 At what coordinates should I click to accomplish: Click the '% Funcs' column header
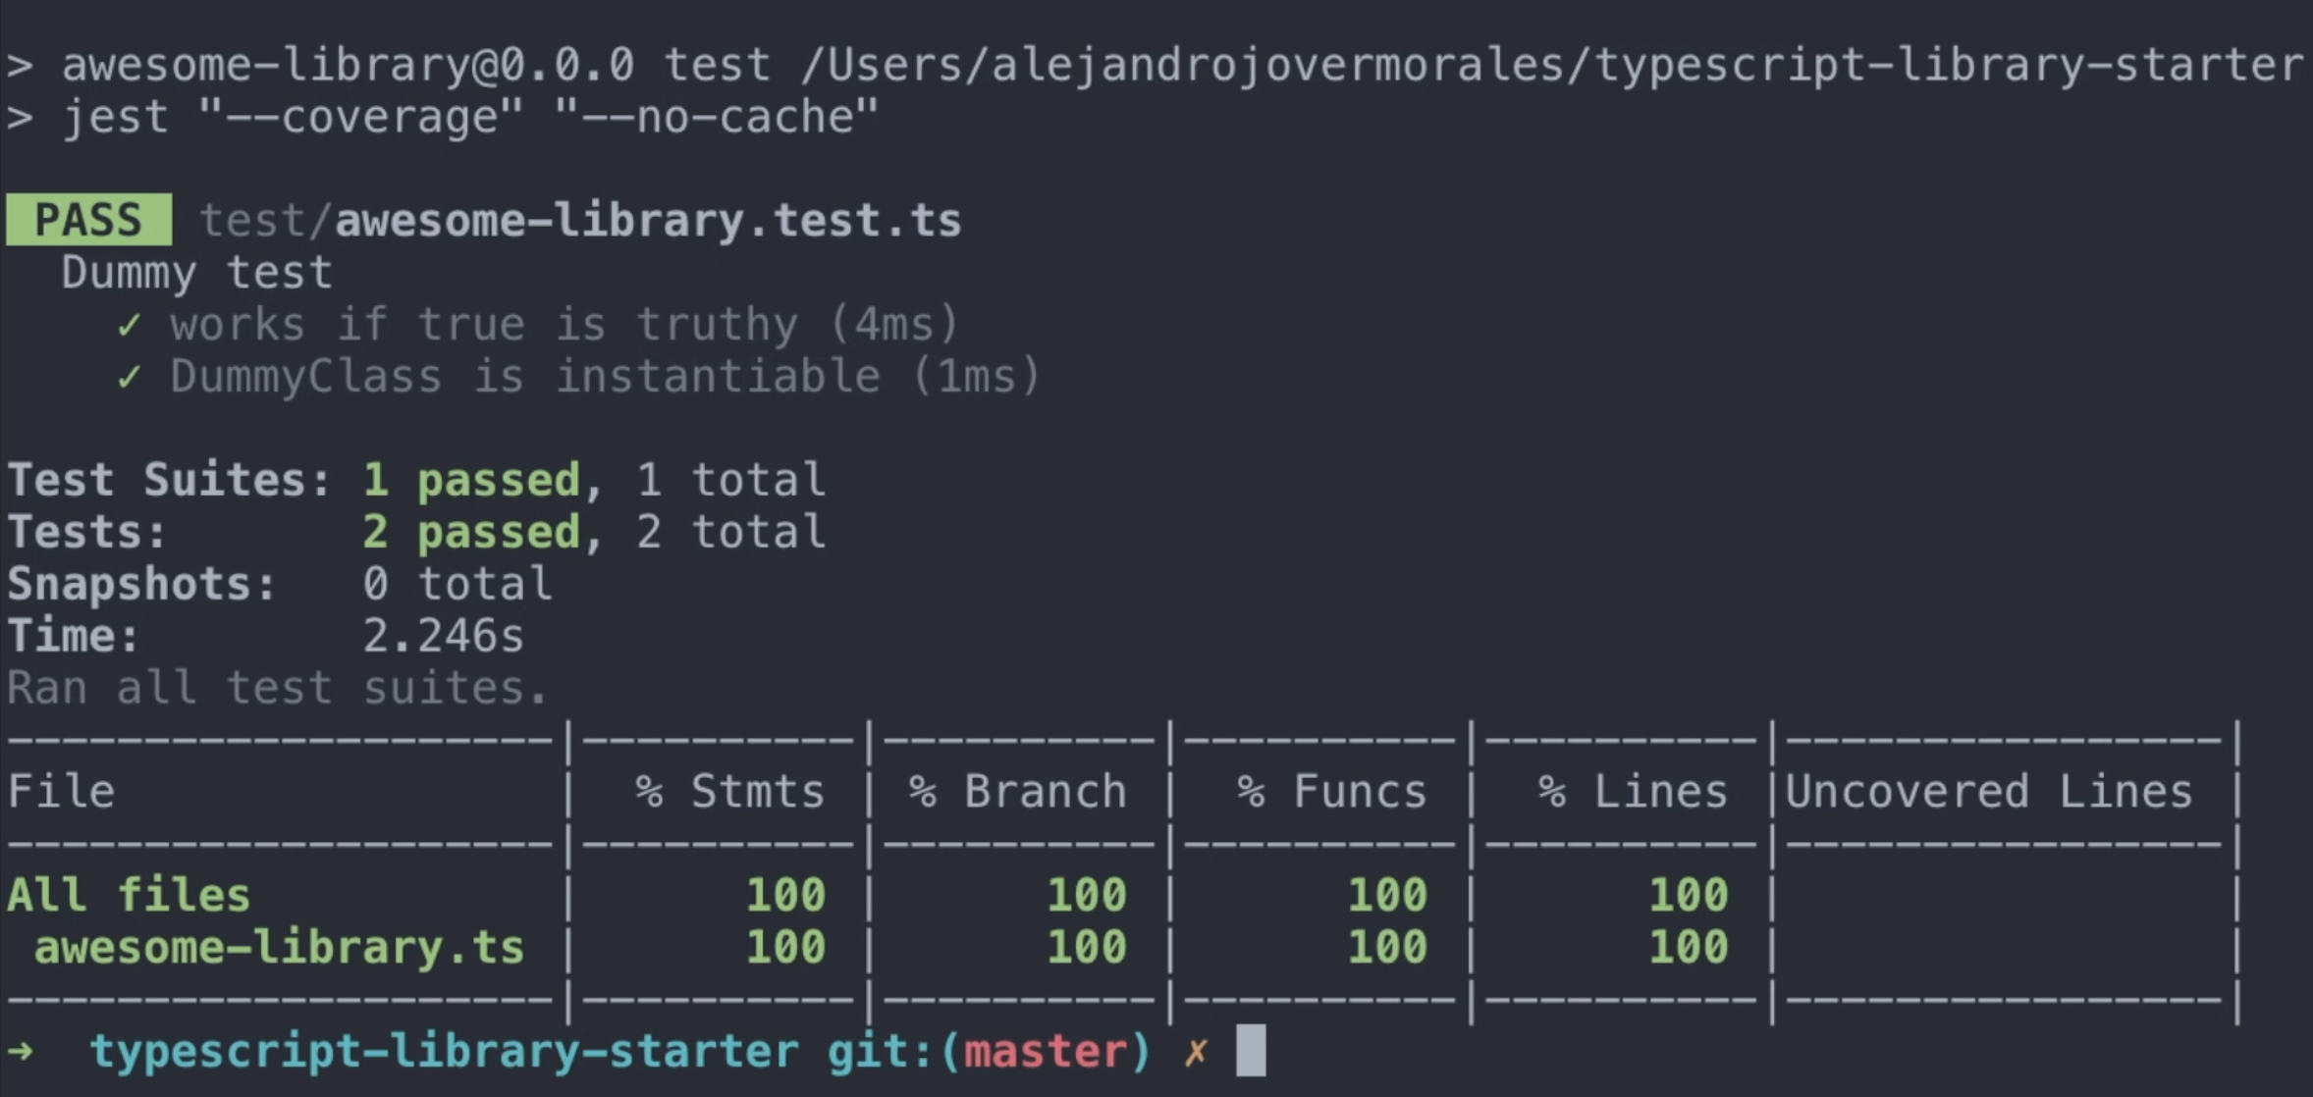click(x=1331, y=791)
